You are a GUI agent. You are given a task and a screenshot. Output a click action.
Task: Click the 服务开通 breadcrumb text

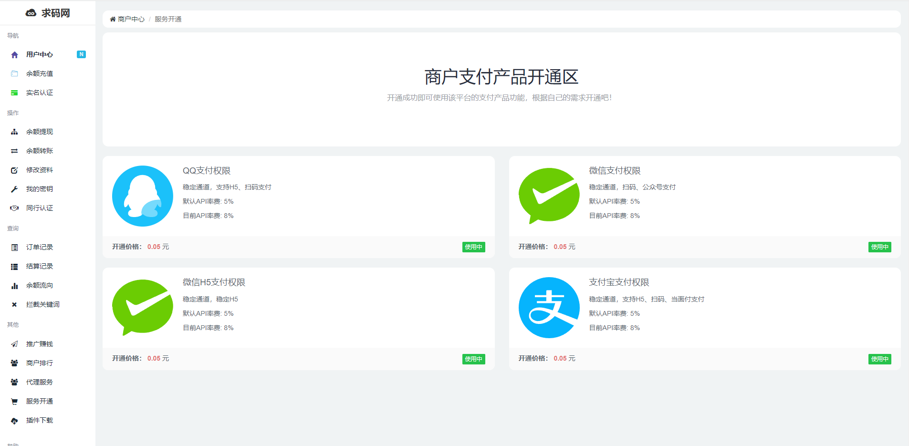tap(168, 19)
